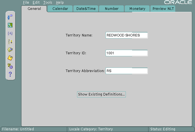Click the Character Set {A} icon
The height and width of the screenshot is (132, 195).
click(10, 33)
